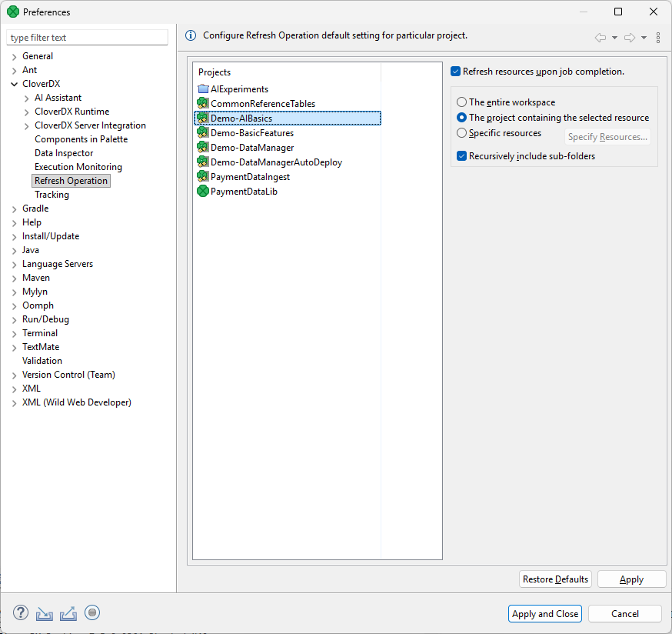Select The project containing the selected resource
The width and height of the screenshot is (672, 634).
pyautogui.click(x=461, y=118)
